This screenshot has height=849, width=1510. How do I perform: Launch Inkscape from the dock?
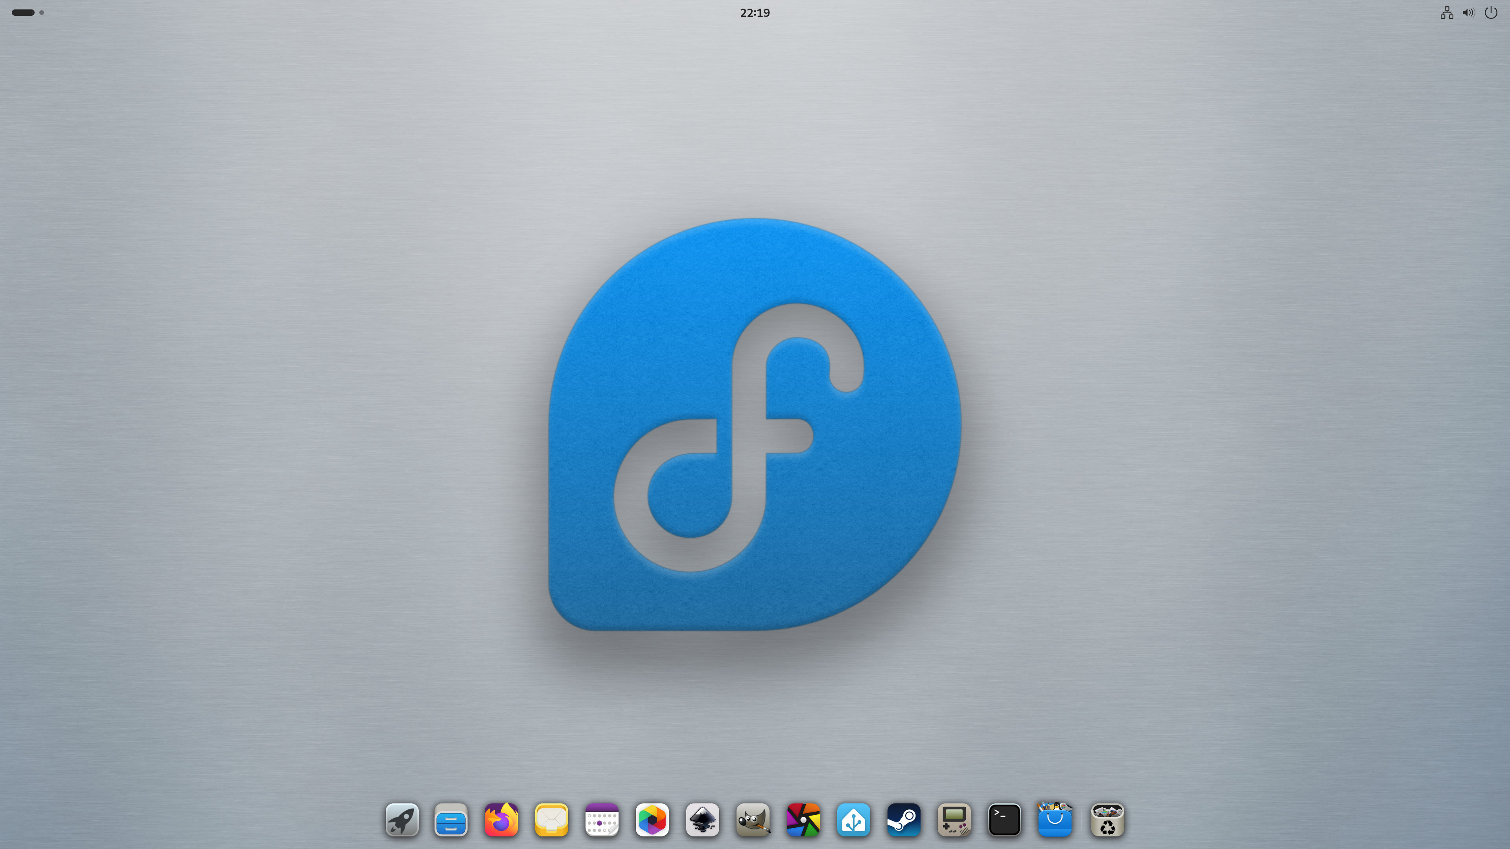pos(703,820)
